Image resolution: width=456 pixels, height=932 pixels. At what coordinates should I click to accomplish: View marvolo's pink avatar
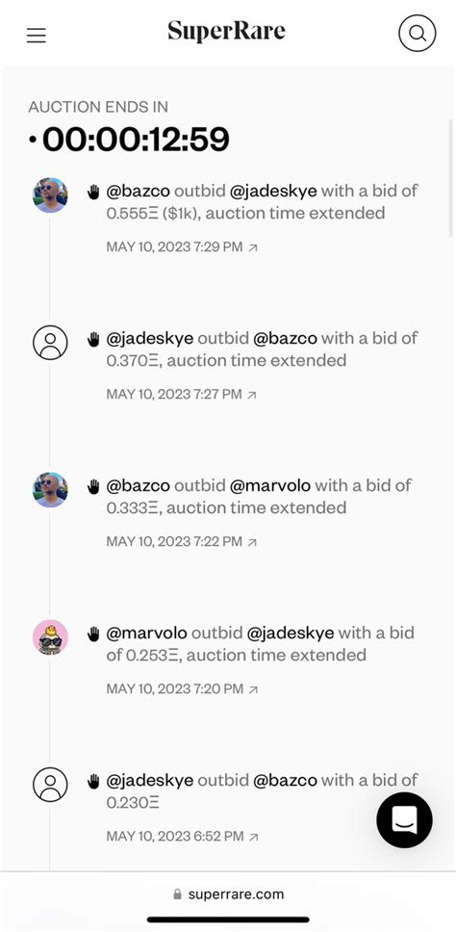[x=50, y=637]
